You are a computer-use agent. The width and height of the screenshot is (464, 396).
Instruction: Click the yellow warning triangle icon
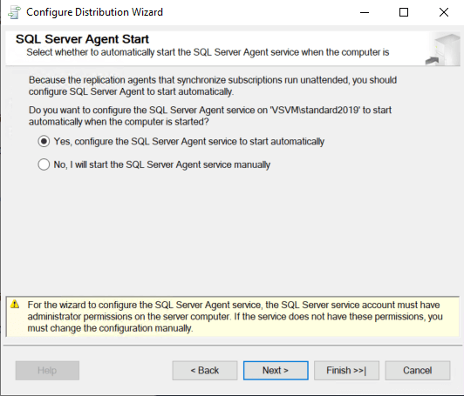(x=15, y=304)
